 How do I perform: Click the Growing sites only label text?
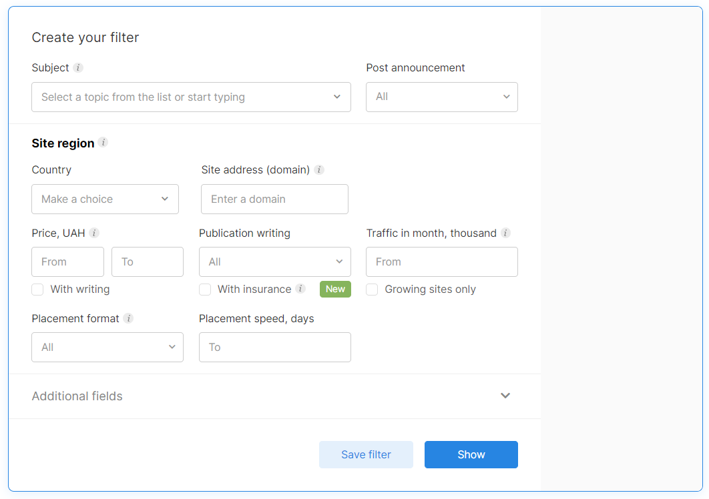click(x=430, y=290)
